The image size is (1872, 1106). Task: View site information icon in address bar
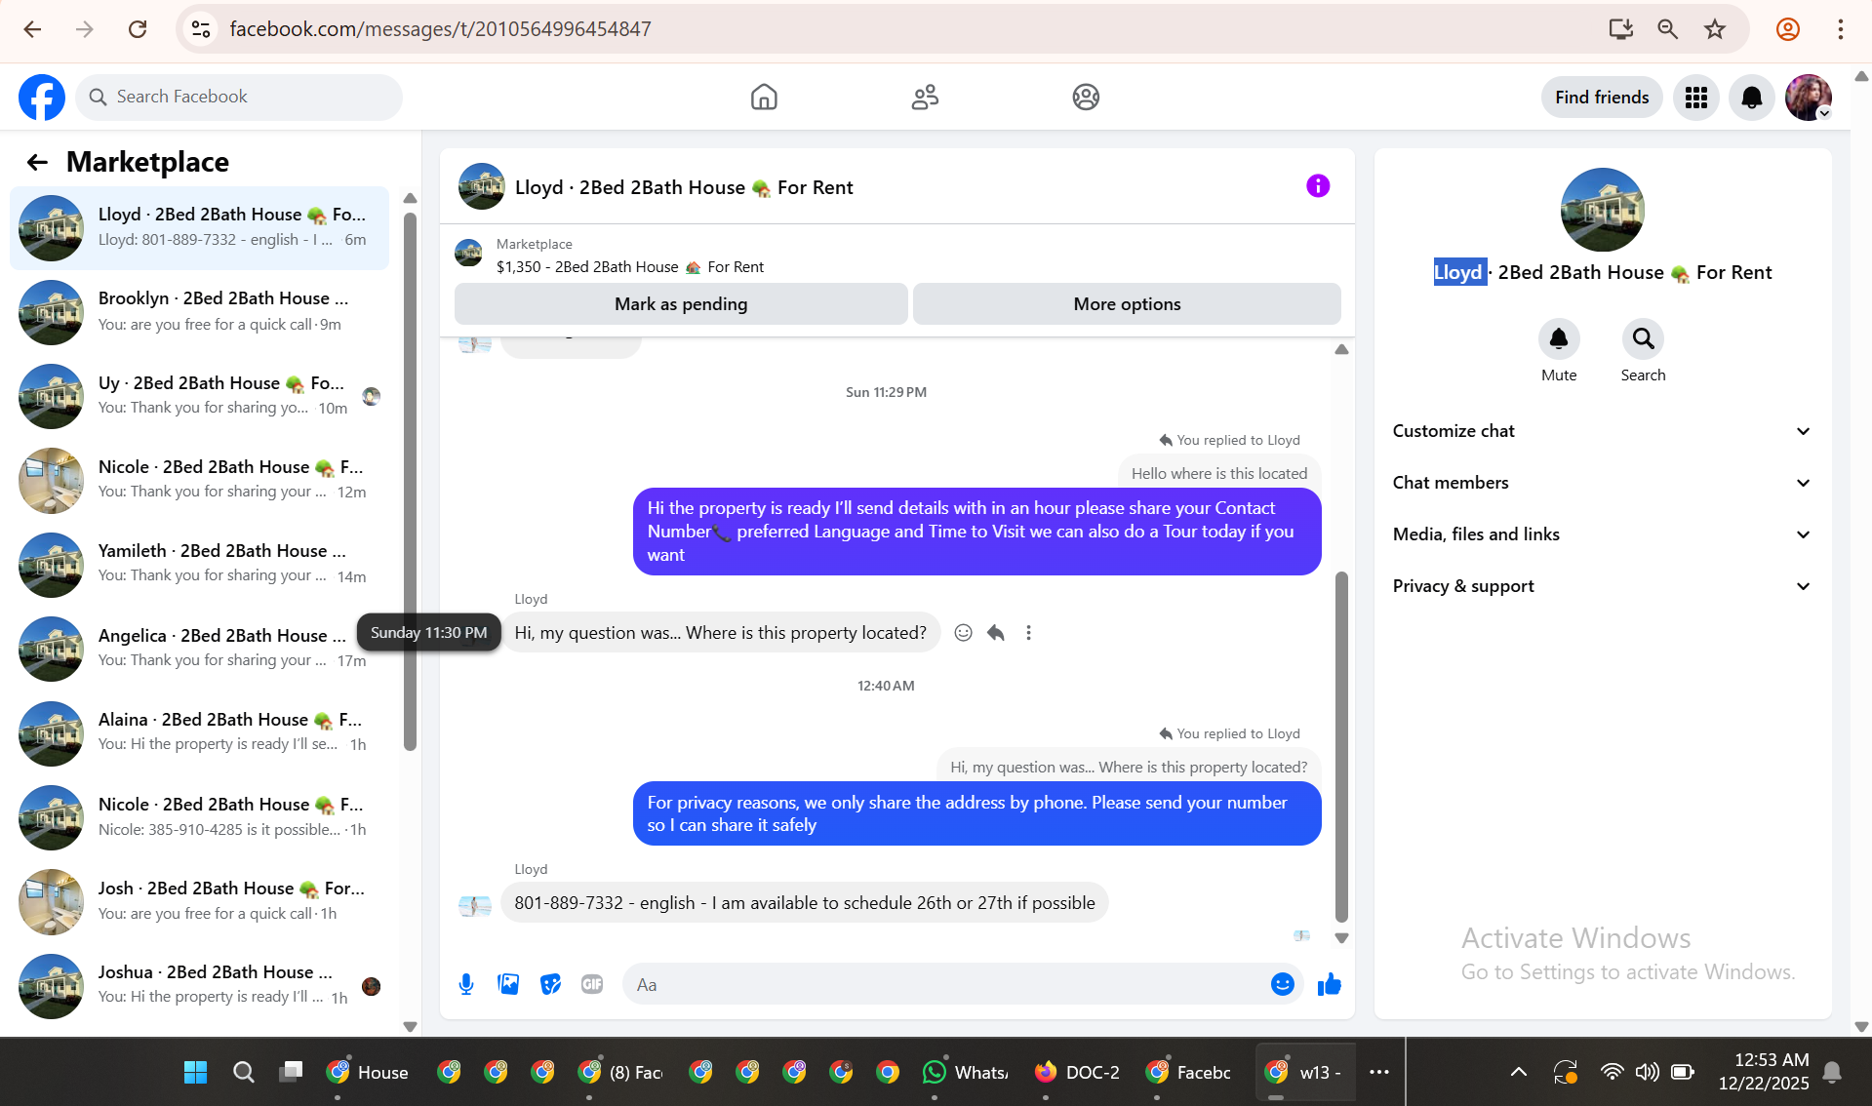(201, 29)
